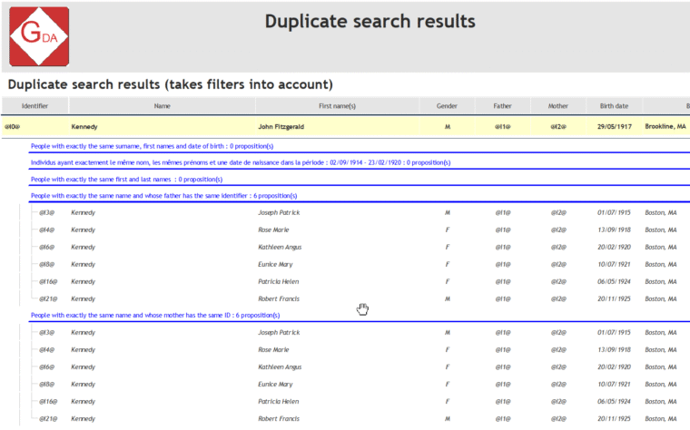
Task: Click the Father column header
Action: [x=502, y=106]
